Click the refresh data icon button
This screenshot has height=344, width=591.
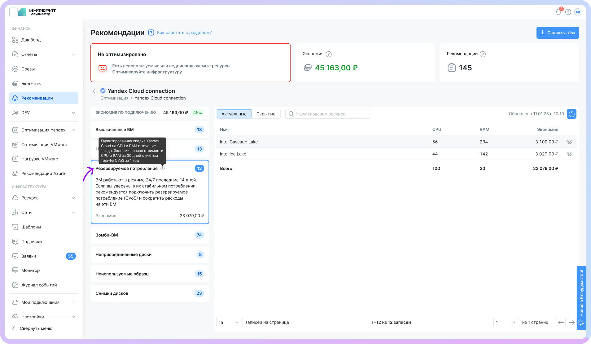click(x=571, y=114)
